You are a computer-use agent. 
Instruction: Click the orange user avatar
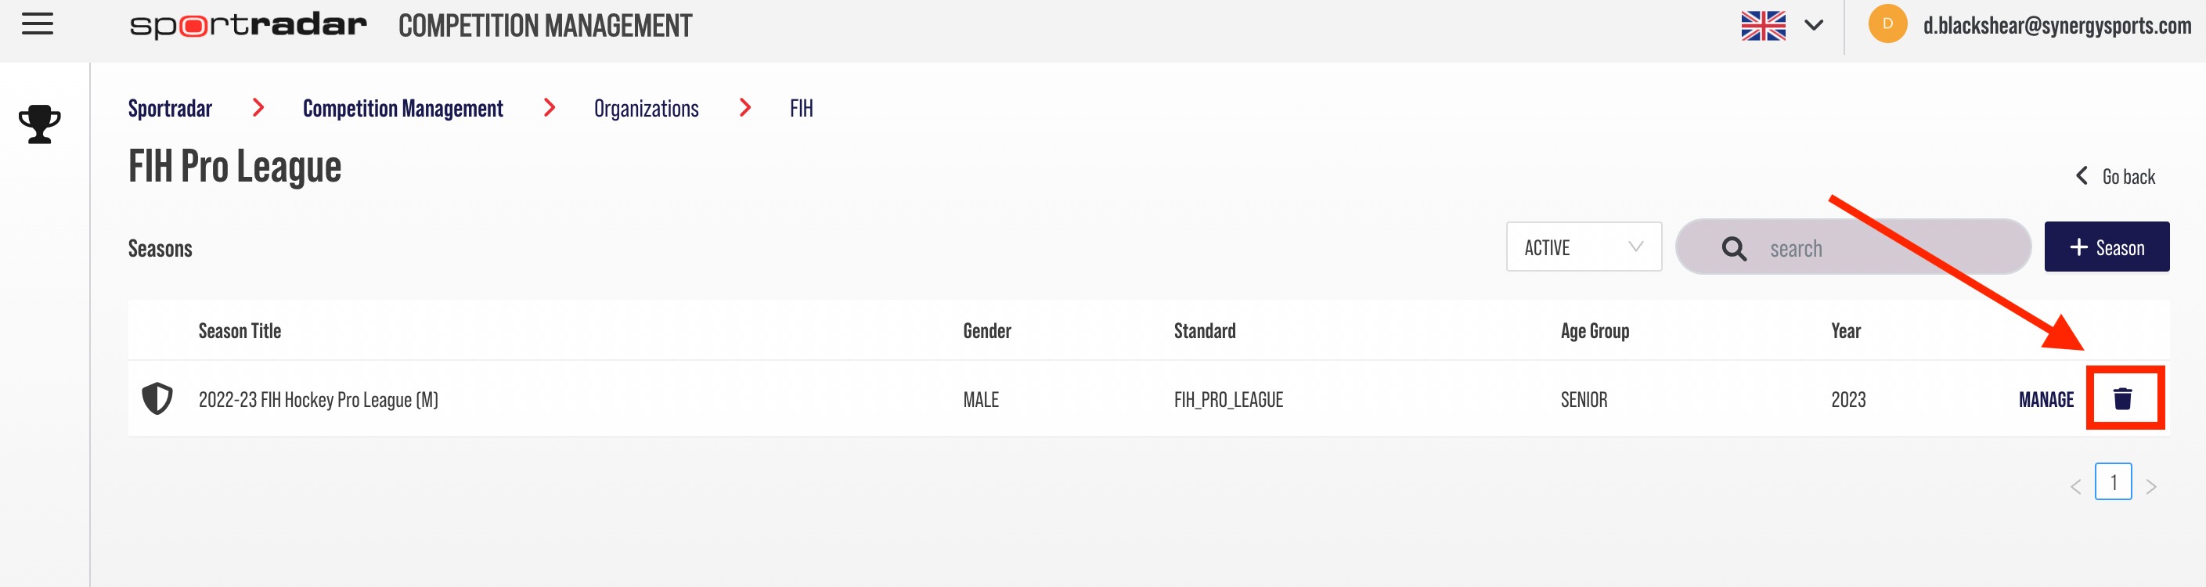click(1887, 24)
